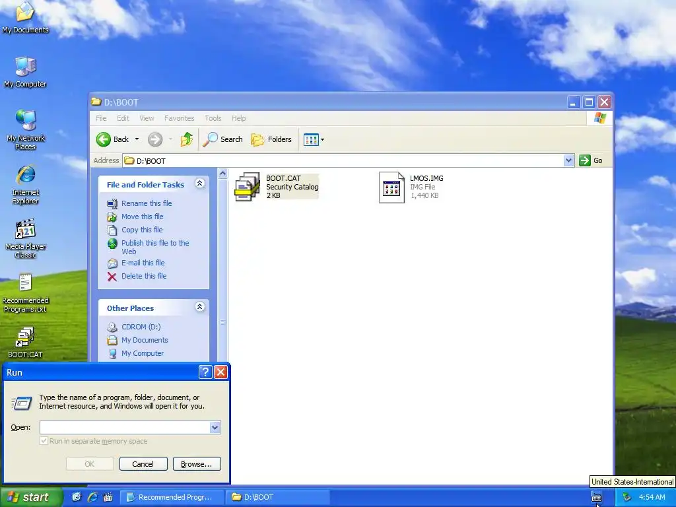Open the Edit menu
This screenshot has height=507, width=676.
coord(123,118)
